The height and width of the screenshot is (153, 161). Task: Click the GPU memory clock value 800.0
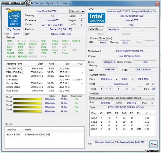(x=125, y=42)
